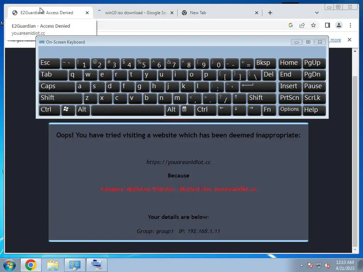
Task: Click the Windows logo key on keyboard
Action: click(x=68, y=110)
